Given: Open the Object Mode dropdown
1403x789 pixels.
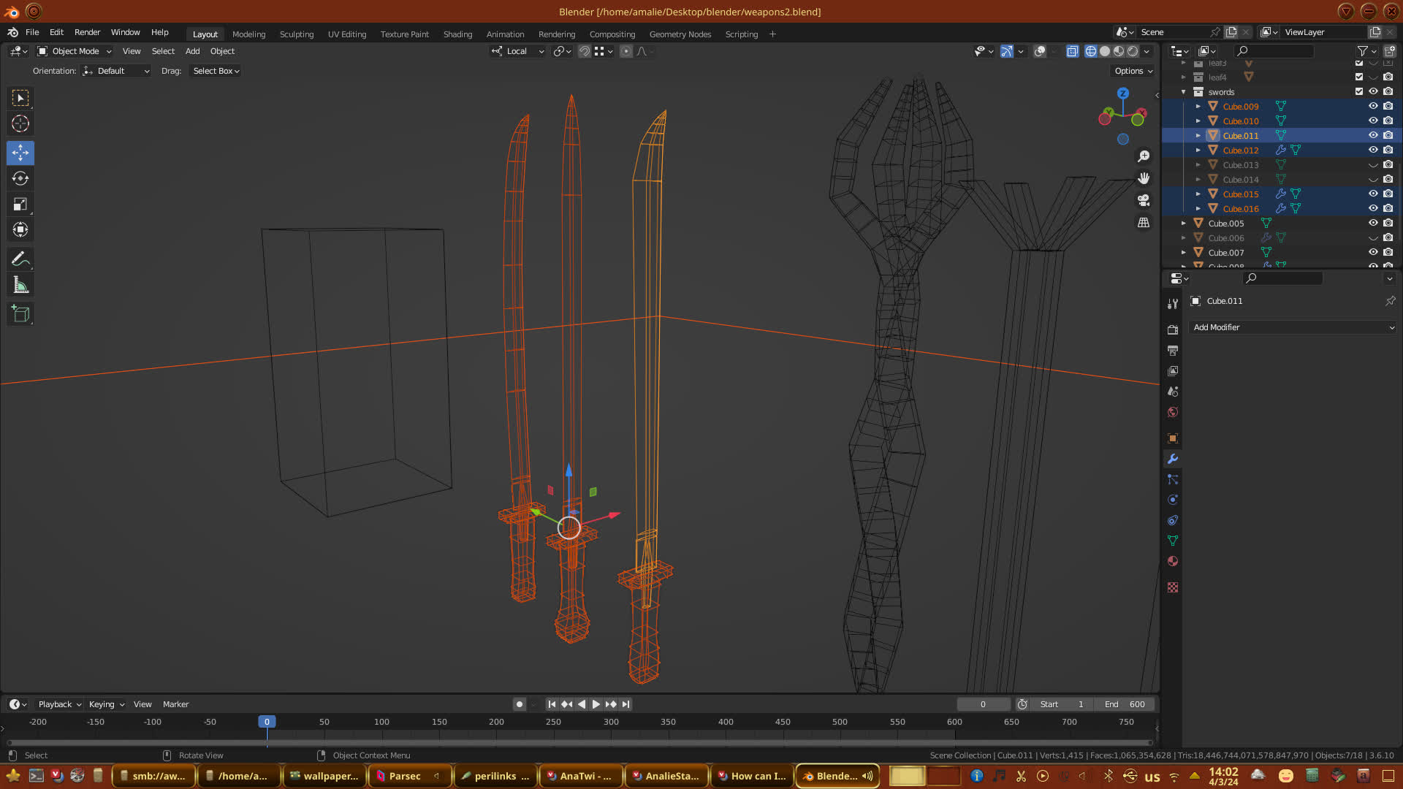Looking at the screenshot, I should pyautogui.click(x=75, y=51).
